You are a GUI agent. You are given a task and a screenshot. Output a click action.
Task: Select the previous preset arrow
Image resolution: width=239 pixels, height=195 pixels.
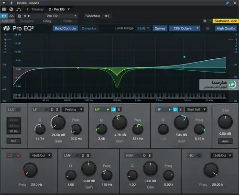point(25,16)
